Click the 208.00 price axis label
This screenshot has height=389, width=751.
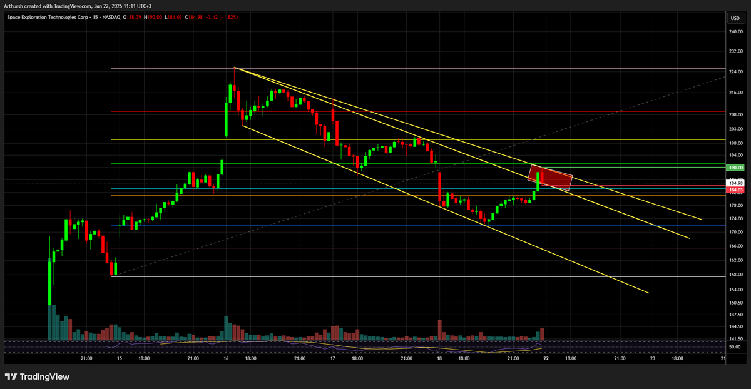[735, 114]
